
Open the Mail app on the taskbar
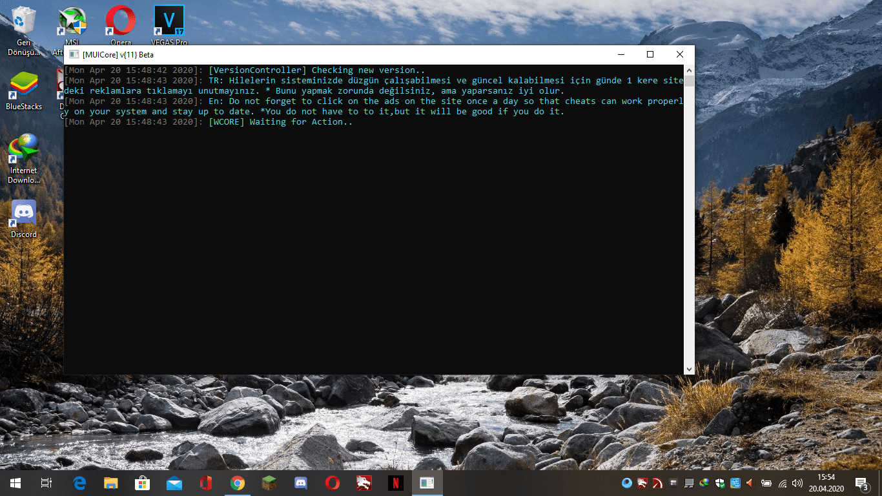174,483
